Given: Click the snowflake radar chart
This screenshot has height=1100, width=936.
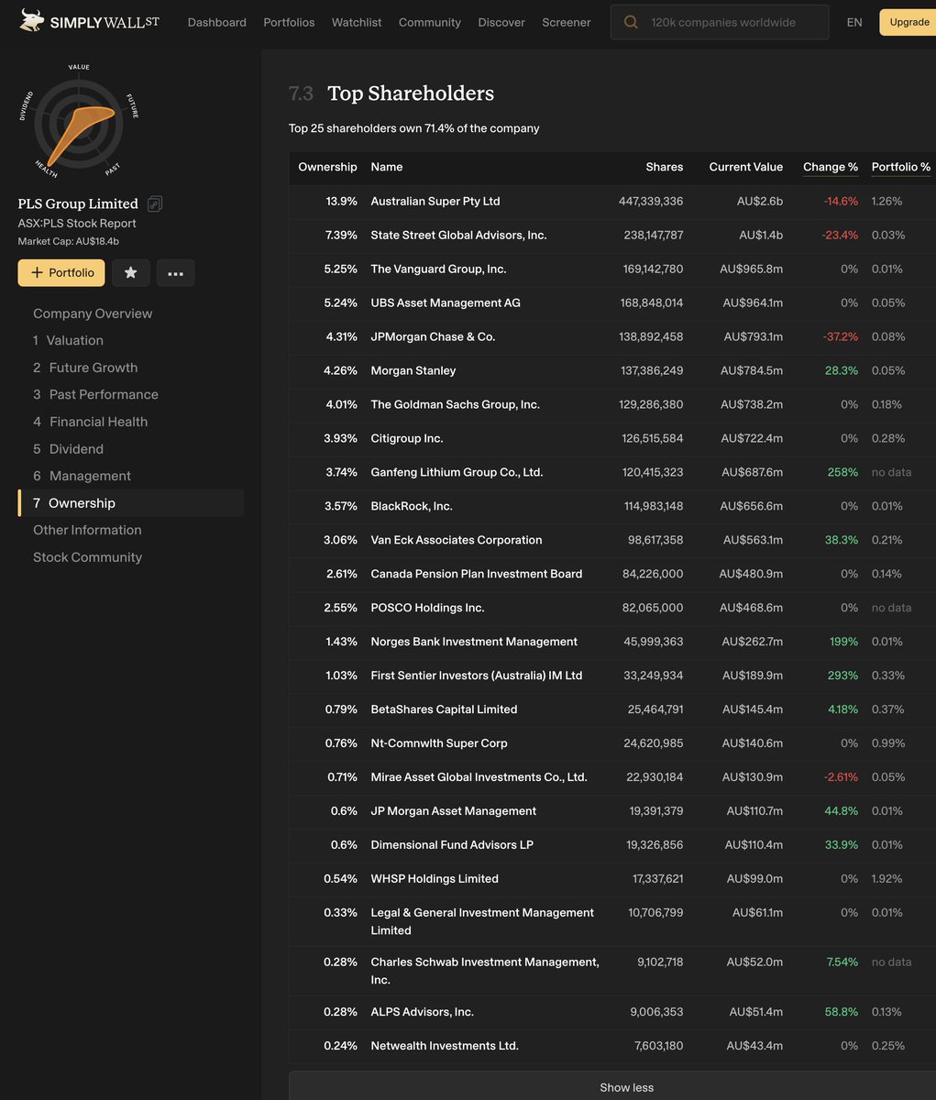Looking at the screenshot, I should [78, 124].
